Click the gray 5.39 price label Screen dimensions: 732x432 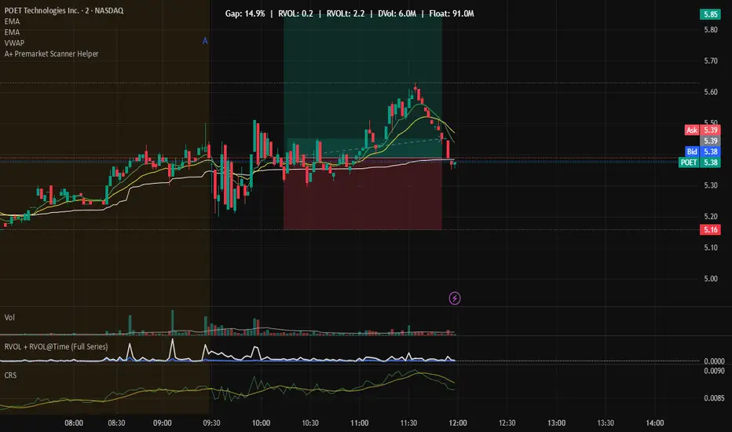[710, 141]
